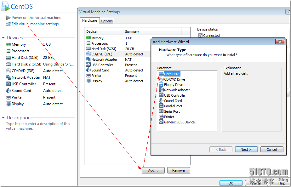Click Display icon in CentOS Devices panel
The height and width of the screenshot is (187, 291).
point(9,104)
